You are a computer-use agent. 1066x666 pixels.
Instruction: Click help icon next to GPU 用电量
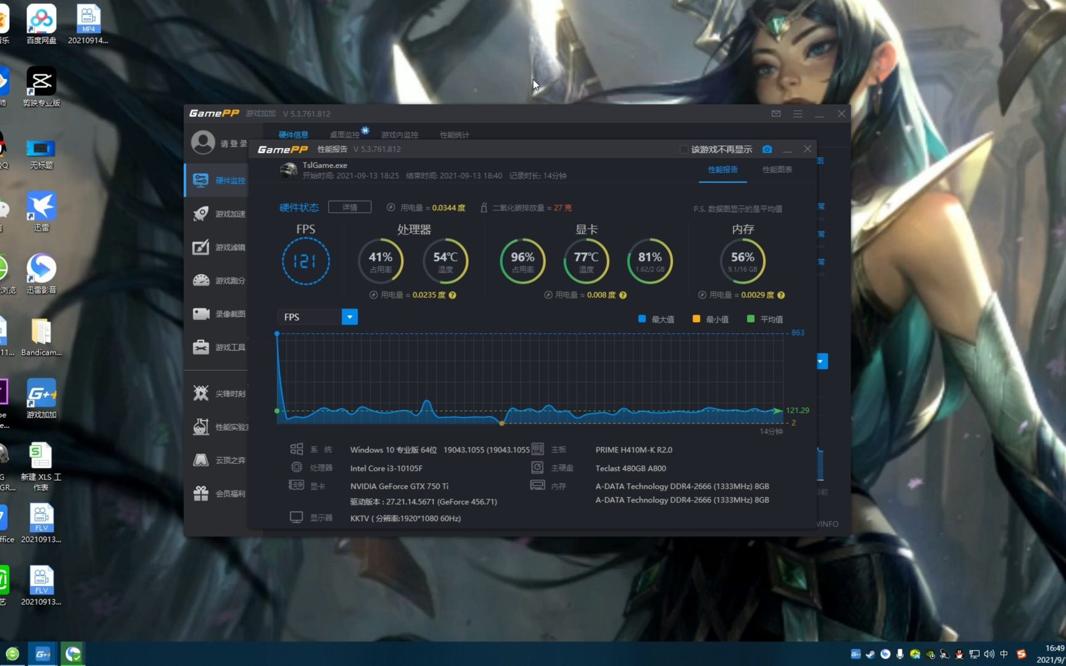click(622, 295)
